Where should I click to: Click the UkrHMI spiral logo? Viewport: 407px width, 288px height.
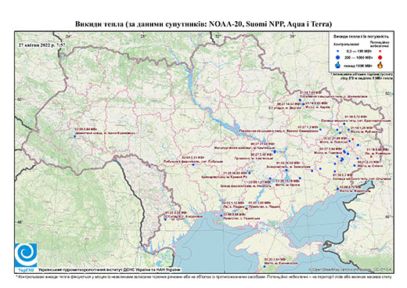click(26, 255)
